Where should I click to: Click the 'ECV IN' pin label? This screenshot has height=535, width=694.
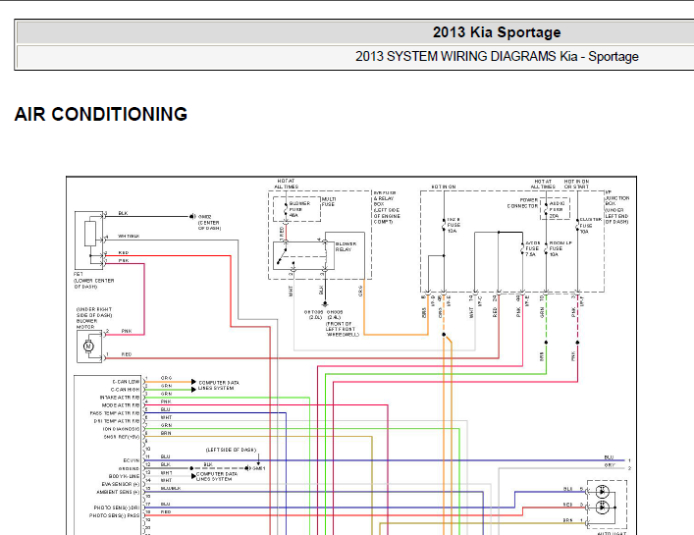tap(132, 460)
